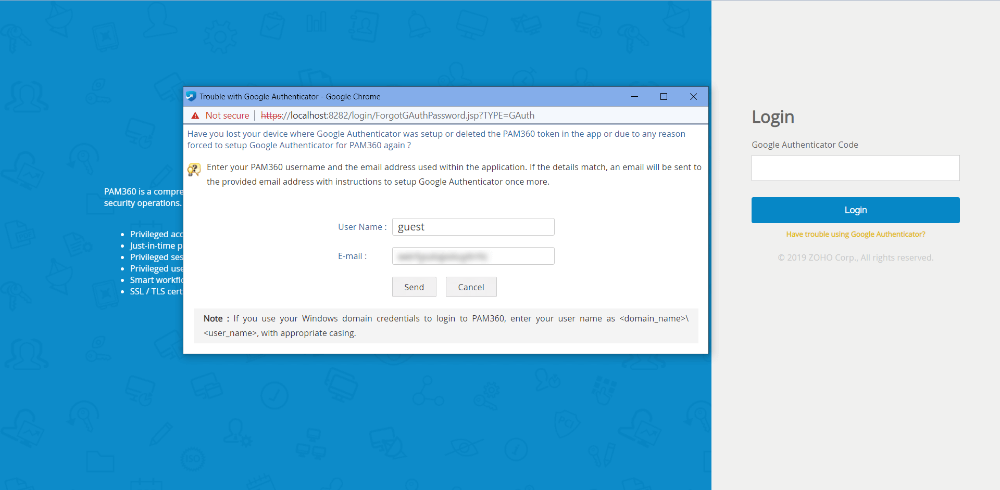
Task: Click the '© 2019 ZOHO Corp.' copyright text
Action: tap(855, 257)
